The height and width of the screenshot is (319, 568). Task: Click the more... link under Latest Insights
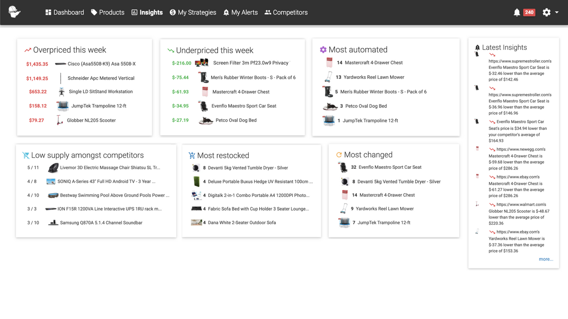[x=545, y=259]
